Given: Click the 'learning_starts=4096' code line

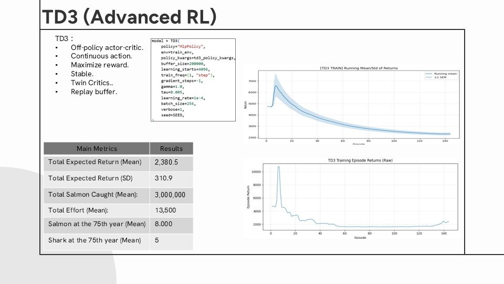Looking at the screenshot, I should pyautogui.click(x=185, y=69).
